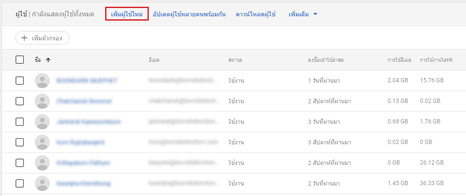Check the box for user with 2.04 GB email usage
Image resolution: width=466 pixels, height=196 pixels.
[x=20, y=81]
